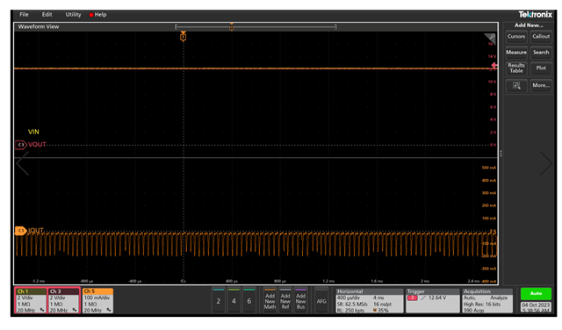Click the horizontal position overview bar
The height and width of the screenshot is (330, 562).
[256, 27]
